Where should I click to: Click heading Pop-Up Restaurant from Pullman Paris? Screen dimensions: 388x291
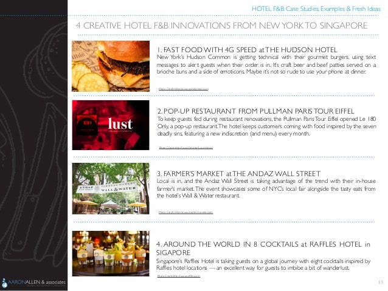(255, 111)
